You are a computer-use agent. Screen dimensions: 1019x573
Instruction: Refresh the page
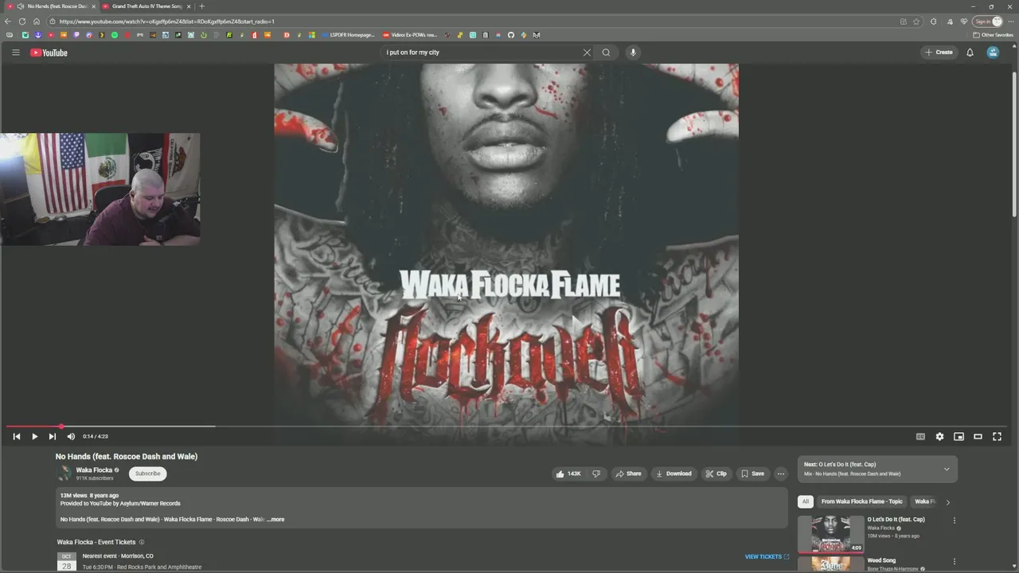(22, 21)
